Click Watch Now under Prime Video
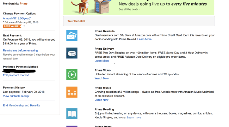The image size is (229, 127). (x=102, y=78)
